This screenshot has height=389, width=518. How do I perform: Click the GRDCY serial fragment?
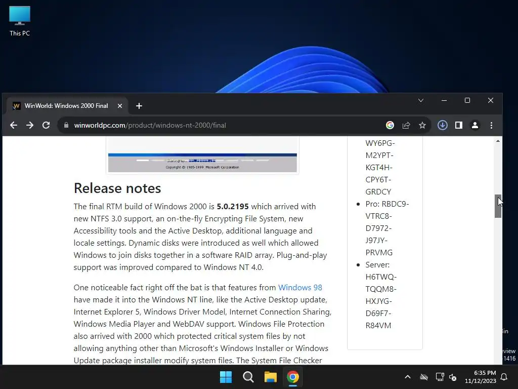378,192
